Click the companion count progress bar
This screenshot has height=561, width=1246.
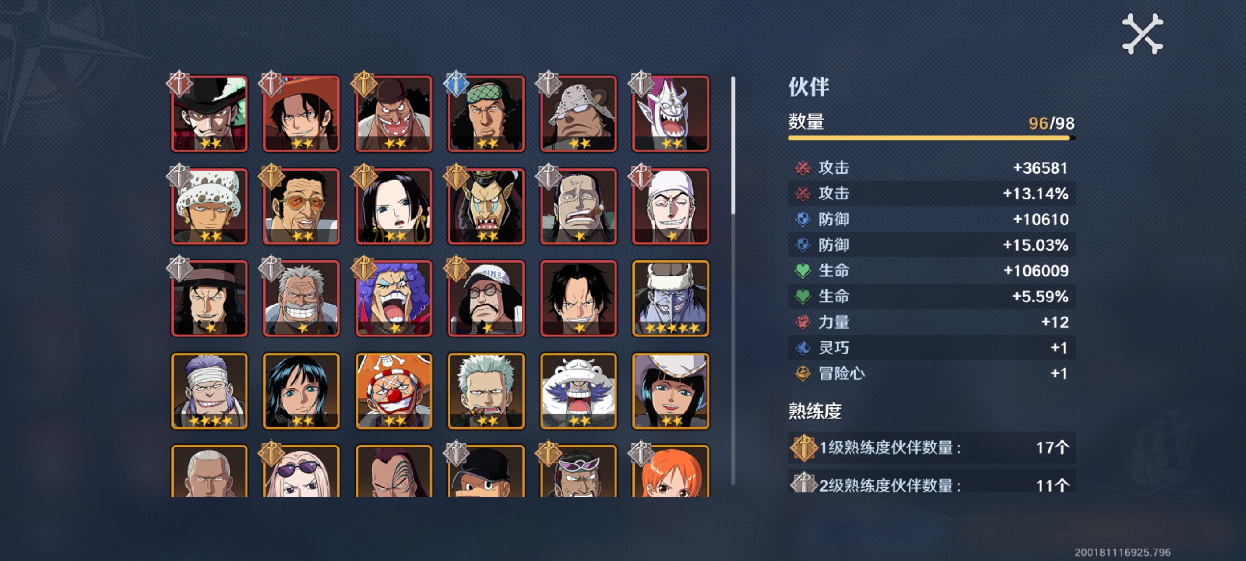click(x=931, y=138)
